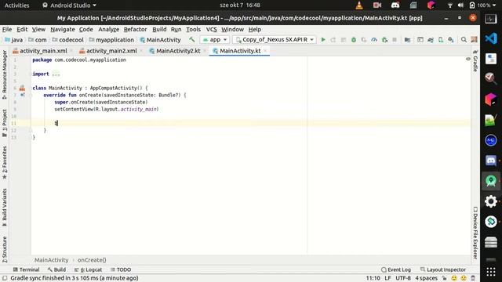Click the user avatar icon in toolbar
Viewport: 502px width, 282px height.
point(474,40)
